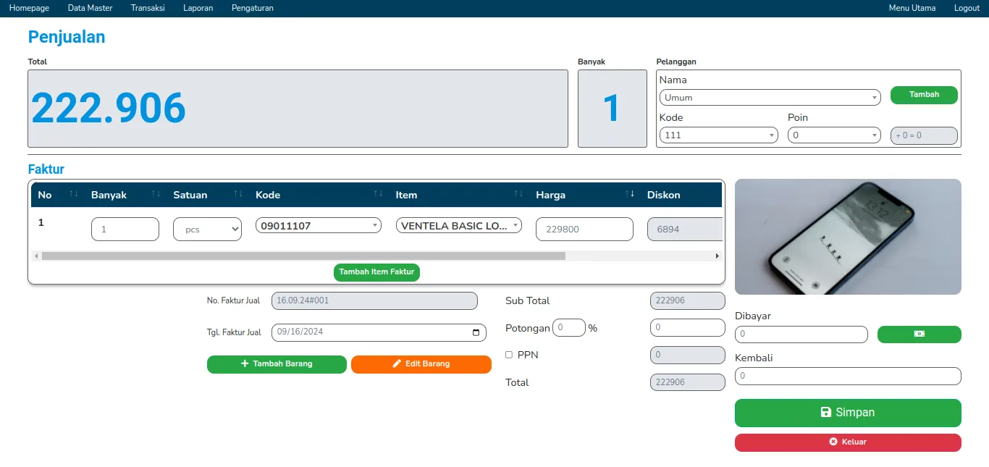Click the money icon button beside Dibayar
Screen dimensions: 989x467
(919, 334)
